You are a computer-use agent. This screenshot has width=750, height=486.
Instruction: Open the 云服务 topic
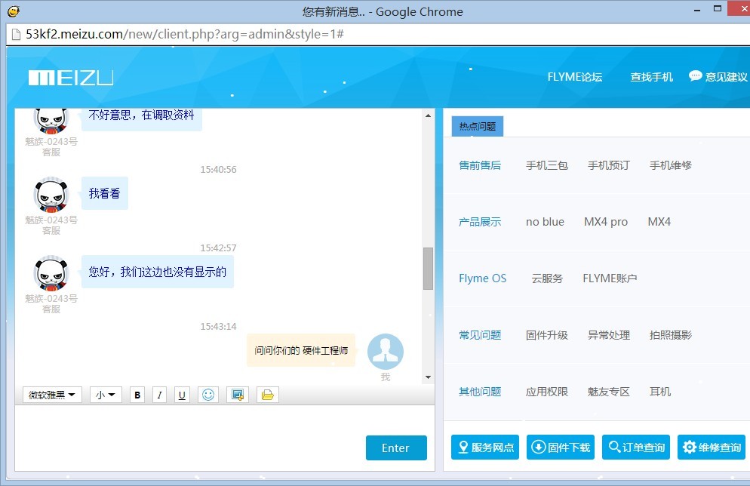(547, 278)
